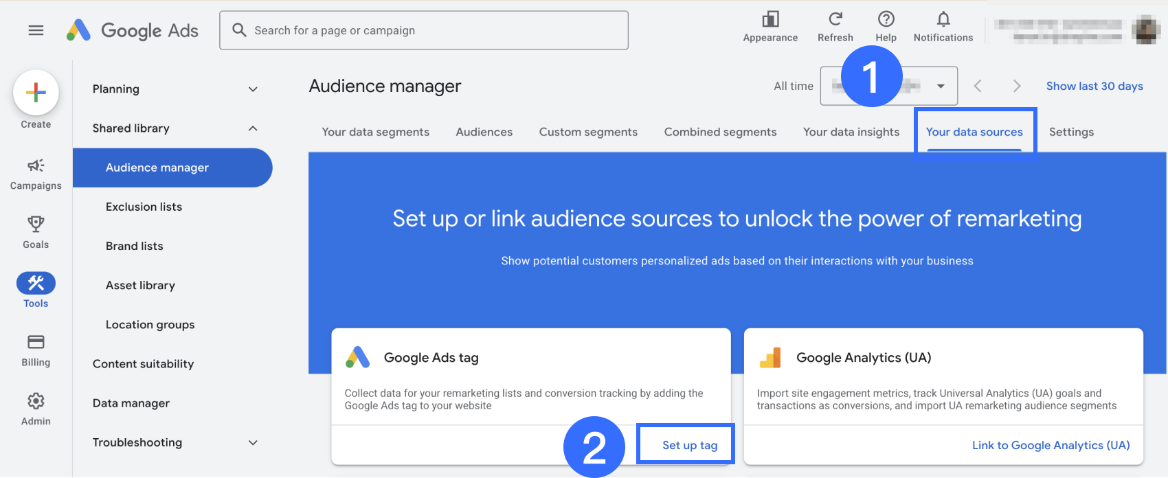Screen dimensions: 1168x478
Task: Open the Settings tab
Action: coord(1071,132)
